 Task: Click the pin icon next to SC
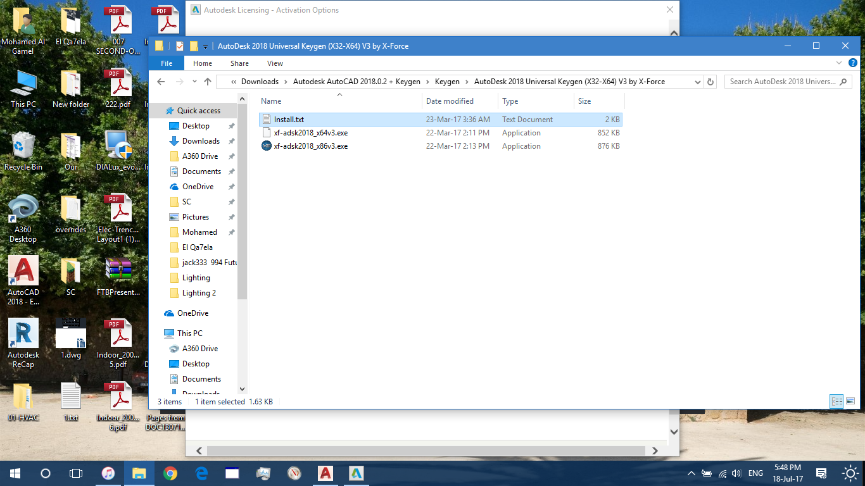point(231,202)
